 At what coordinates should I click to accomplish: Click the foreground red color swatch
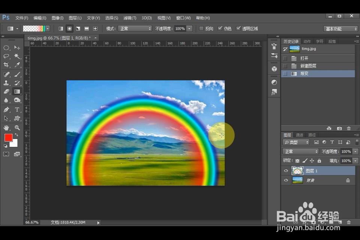pos(8,137)
